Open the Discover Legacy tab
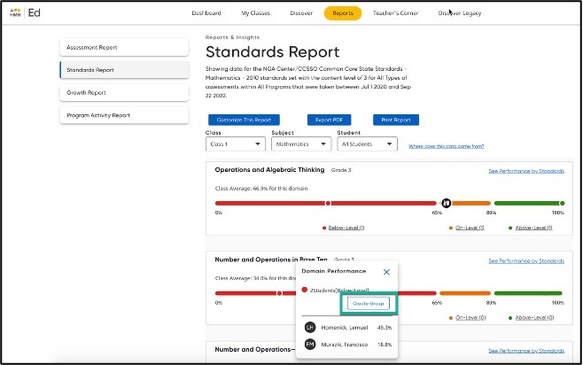 point(460,13)
